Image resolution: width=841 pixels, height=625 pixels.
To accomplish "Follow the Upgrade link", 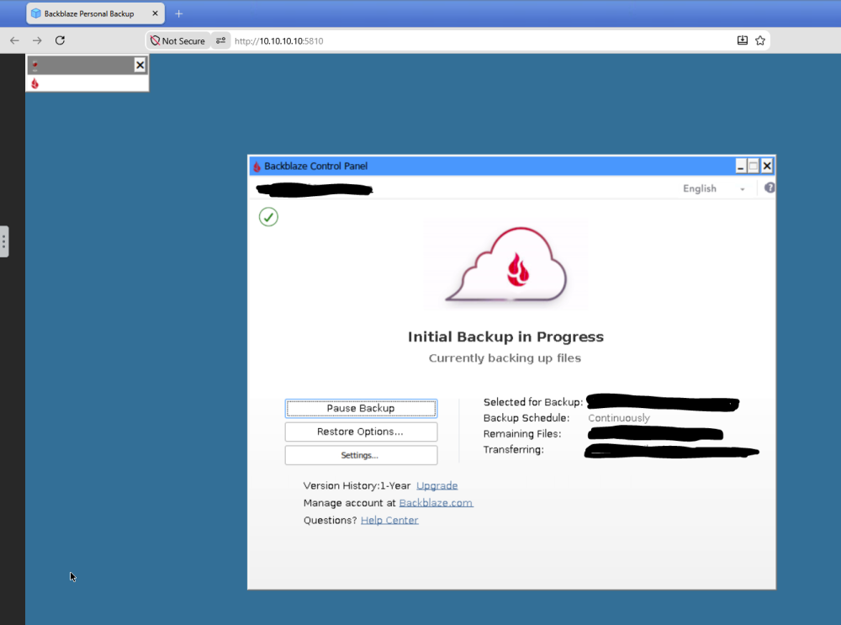I will click(437, 486).
